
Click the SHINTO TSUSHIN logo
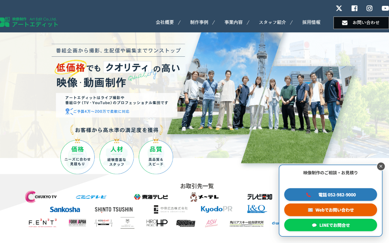[114, 209]
